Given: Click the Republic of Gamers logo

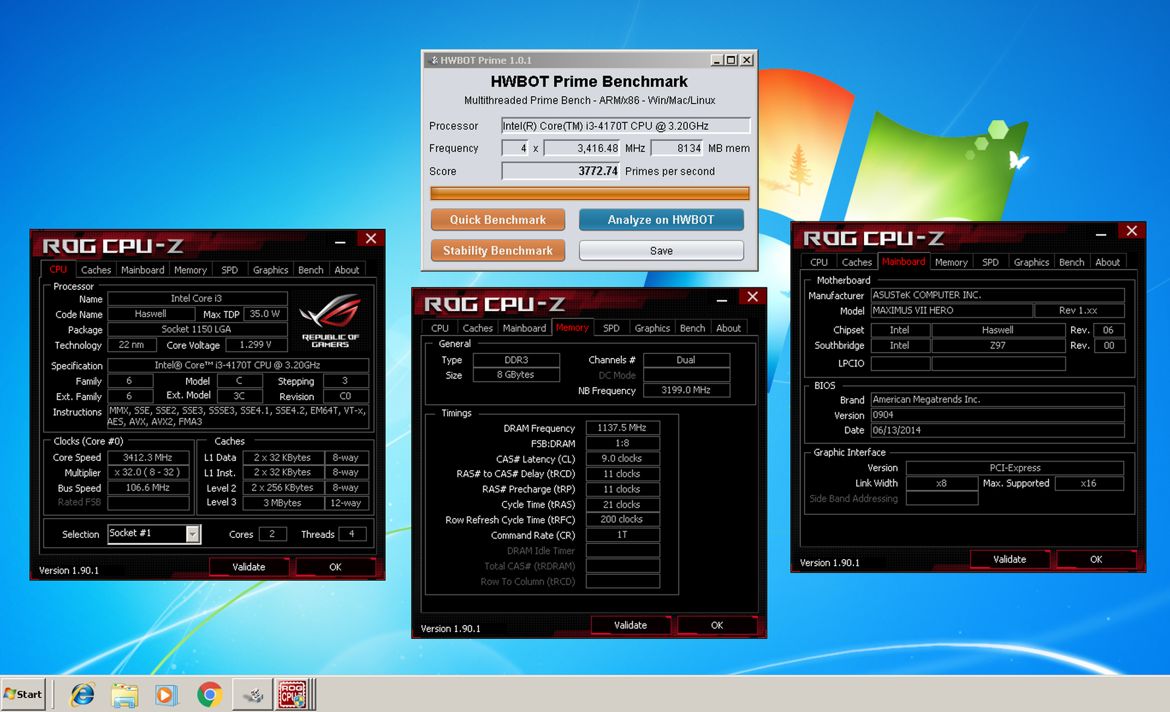Looking at the screenshot, I should point(330,320).
